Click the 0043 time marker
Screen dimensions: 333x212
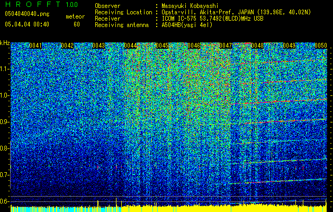point(99,46)
